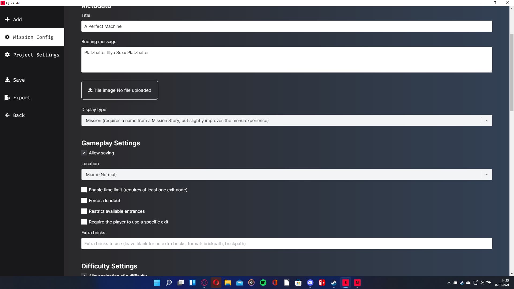Image resolution: width=514 pixels, height=289 pixels.
Task: Open Discord from the taskbar
Action: (310, 283)
